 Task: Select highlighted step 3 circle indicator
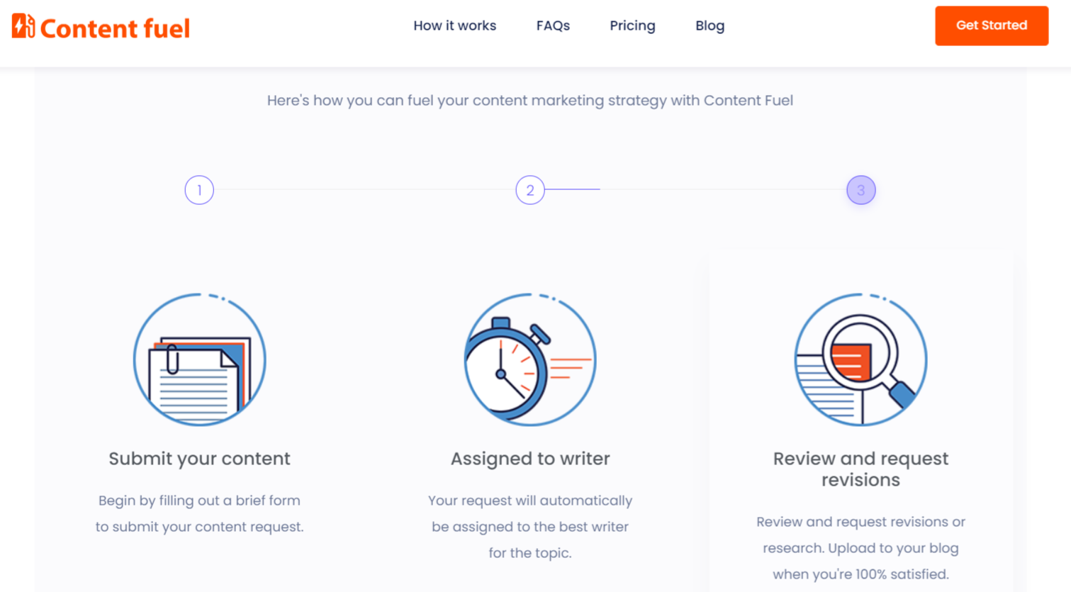861,190
